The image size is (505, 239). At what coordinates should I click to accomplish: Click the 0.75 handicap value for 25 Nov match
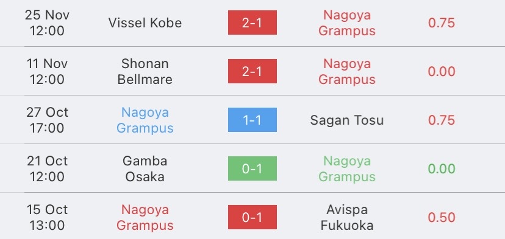click(x=441, y=23)
